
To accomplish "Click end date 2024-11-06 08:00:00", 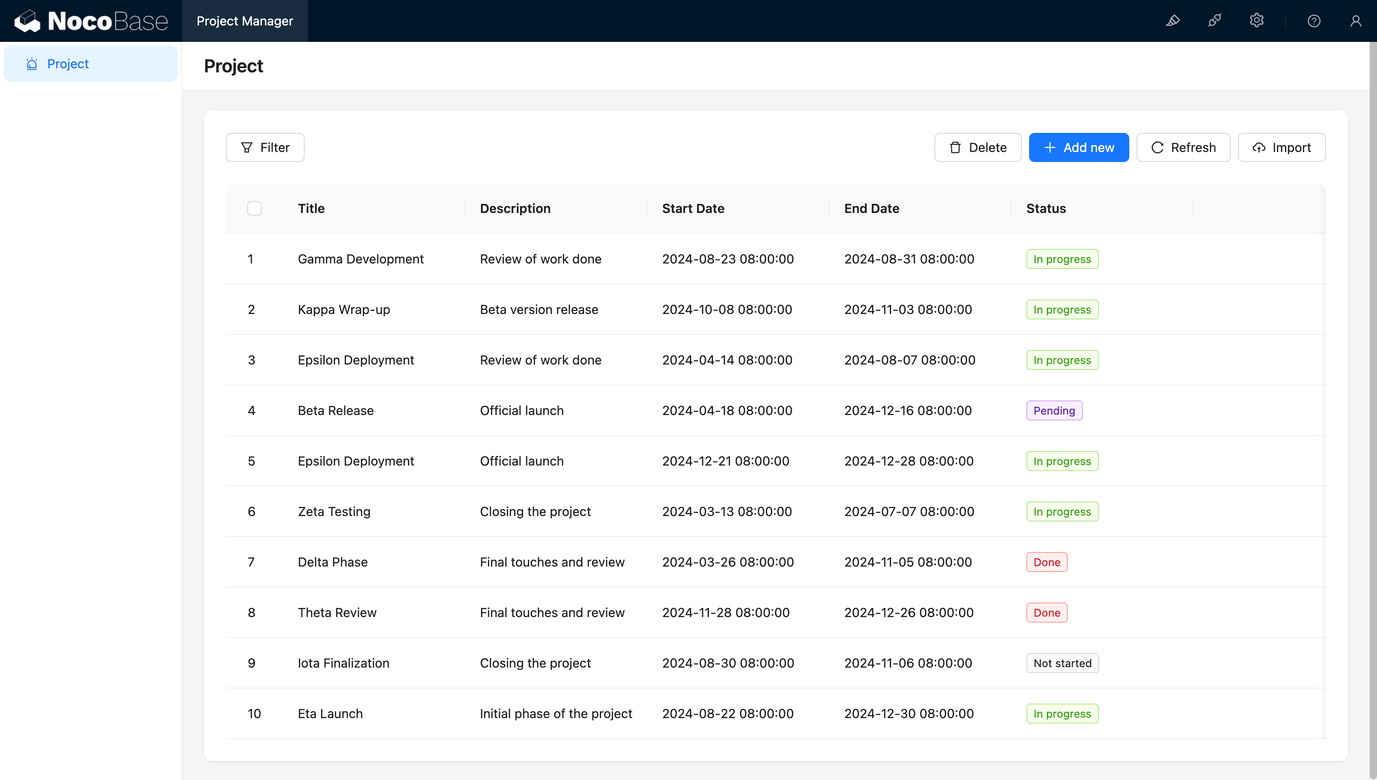I will coord(908,663).
